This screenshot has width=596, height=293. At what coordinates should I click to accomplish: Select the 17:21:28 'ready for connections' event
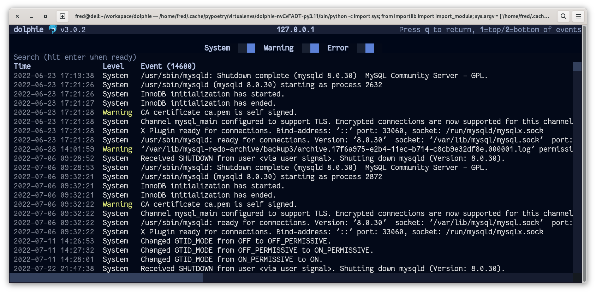coord(357,140)
